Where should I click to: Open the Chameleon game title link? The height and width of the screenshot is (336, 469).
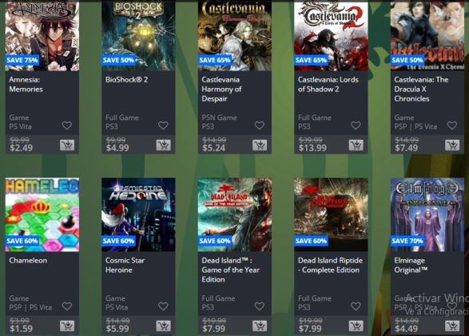tap(28, 261)
